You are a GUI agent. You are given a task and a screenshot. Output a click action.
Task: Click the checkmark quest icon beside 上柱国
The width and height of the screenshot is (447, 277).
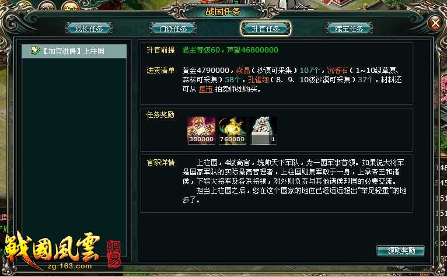point(36,51)
